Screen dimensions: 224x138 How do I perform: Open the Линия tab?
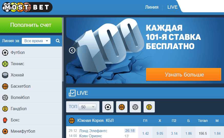click(x=152, y=7)
